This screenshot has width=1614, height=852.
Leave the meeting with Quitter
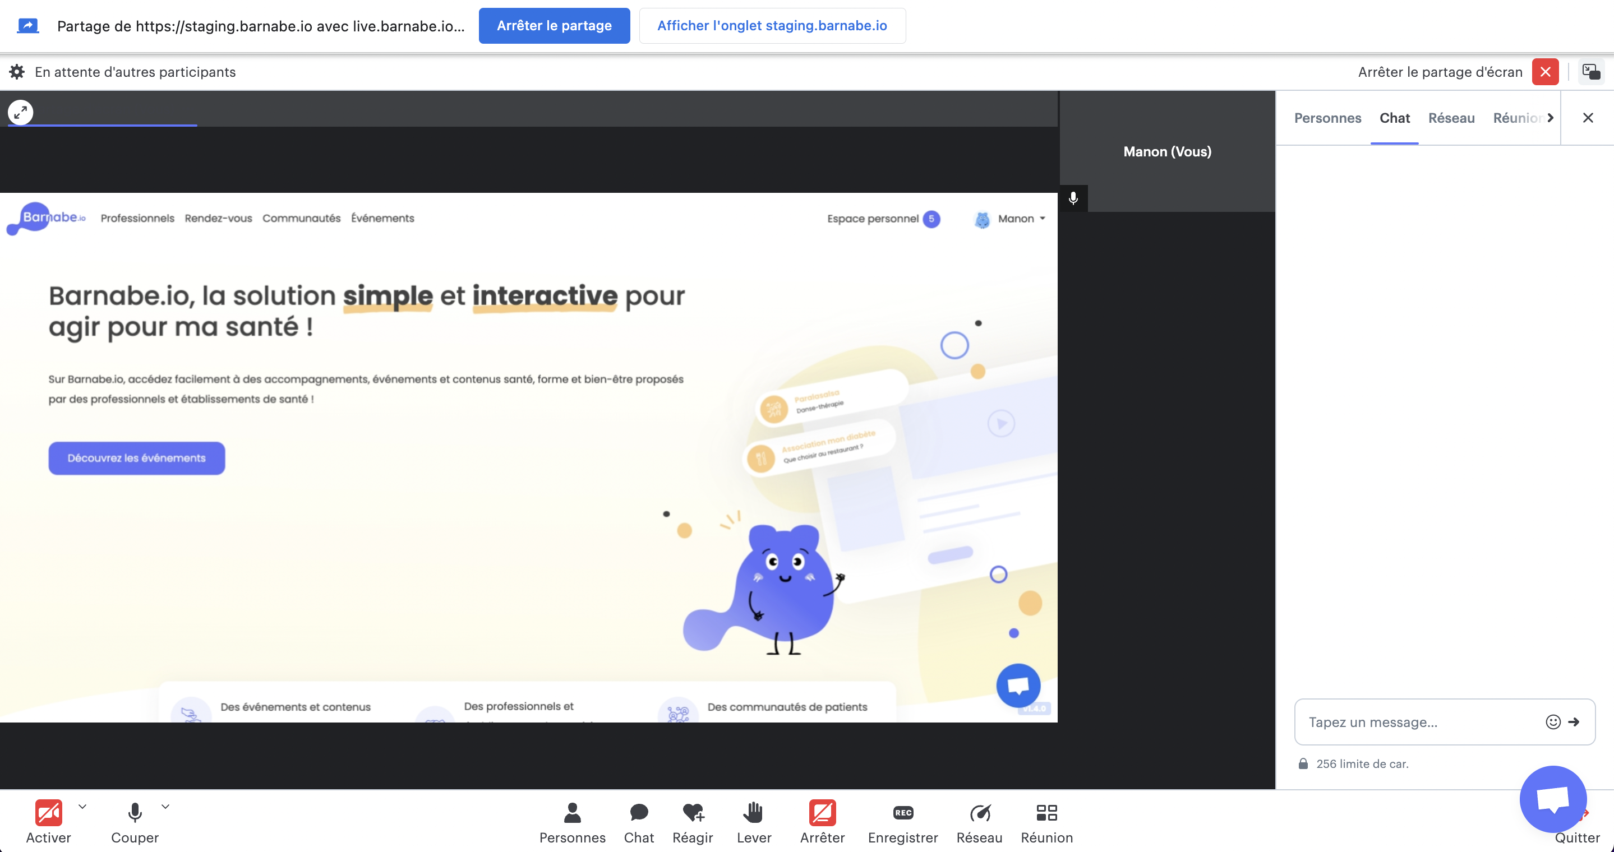[1578, 837]
